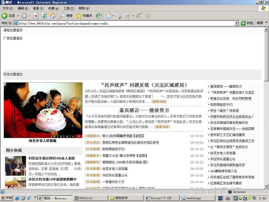The height and width of the screenshot is (202, 269).
Task: Refresh the page with the green arrows icon
Action: [x=44, y=16]
